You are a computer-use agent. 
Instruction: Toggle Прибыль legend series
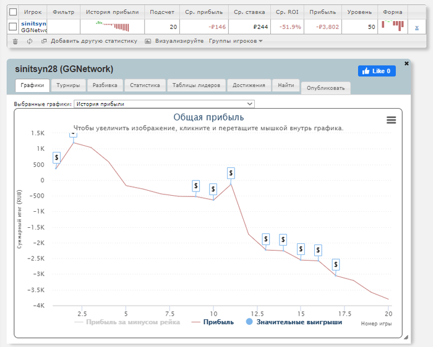[x=213, y=322]
